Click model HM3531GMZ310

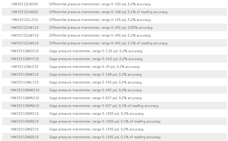point(25,129)
